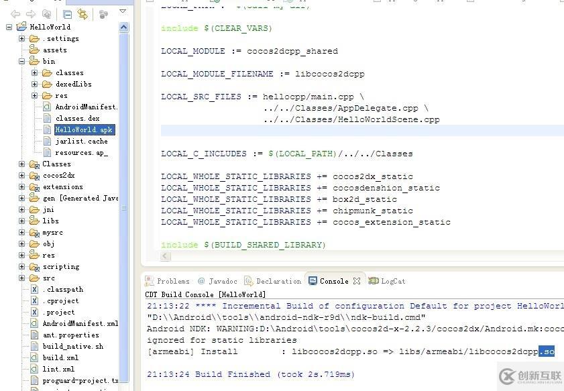
Task: Expand the Classes linked folder
Action: [22, 164]
